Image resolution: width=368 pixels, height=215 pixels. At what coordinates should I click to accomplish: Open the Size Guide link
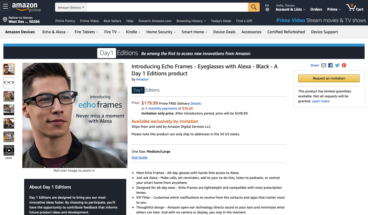click(x=139, y=157)
